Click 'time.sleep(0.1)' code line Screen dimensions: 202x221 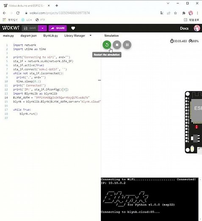[28, 81]
